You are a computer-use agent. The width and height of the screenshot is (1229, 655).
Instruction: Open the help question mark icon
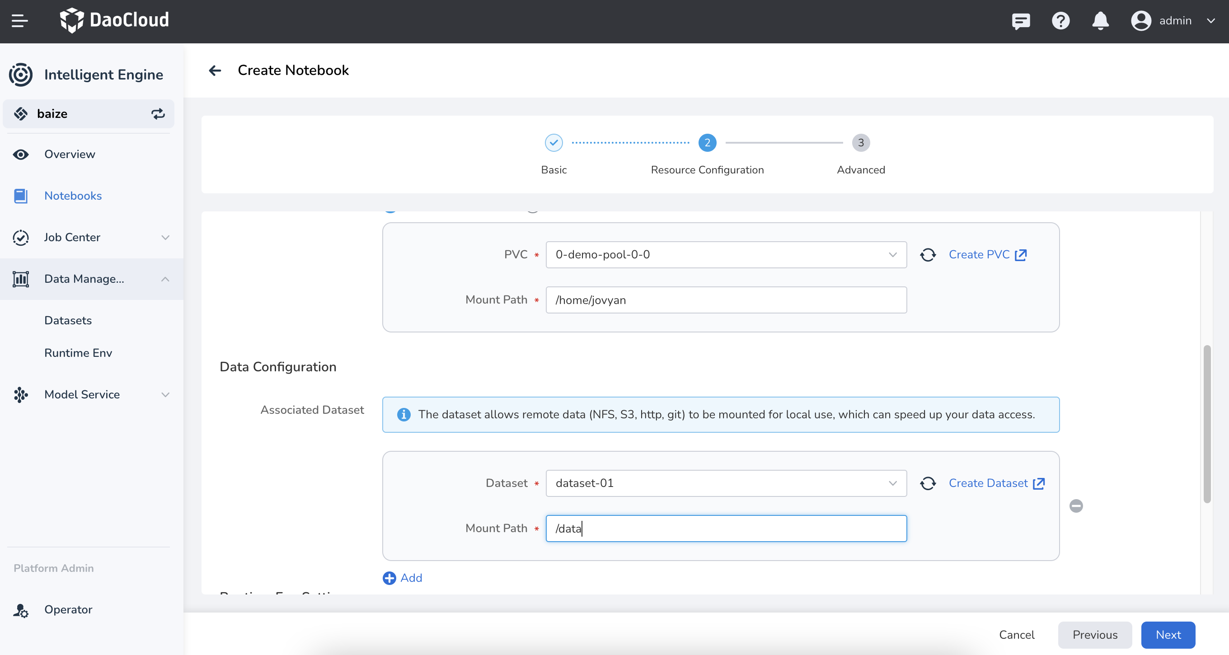tap(1060, 21)
